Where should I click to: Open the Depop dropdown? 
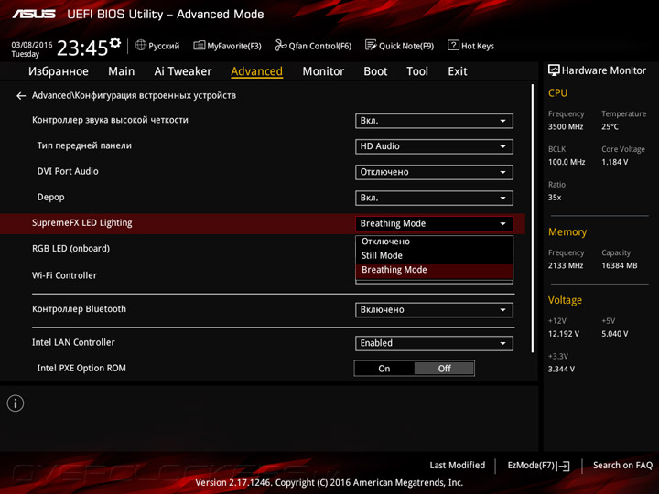[x=434, y=198]
